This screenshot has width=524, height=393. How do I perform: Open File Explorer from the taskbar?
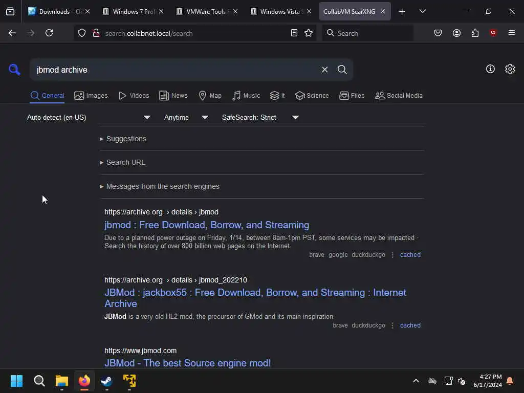(62, 381)
